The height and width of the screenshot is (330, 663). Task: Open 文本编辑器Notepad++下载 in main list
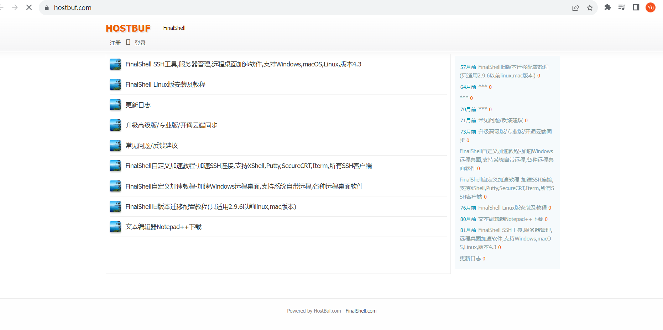pos(163,227)
